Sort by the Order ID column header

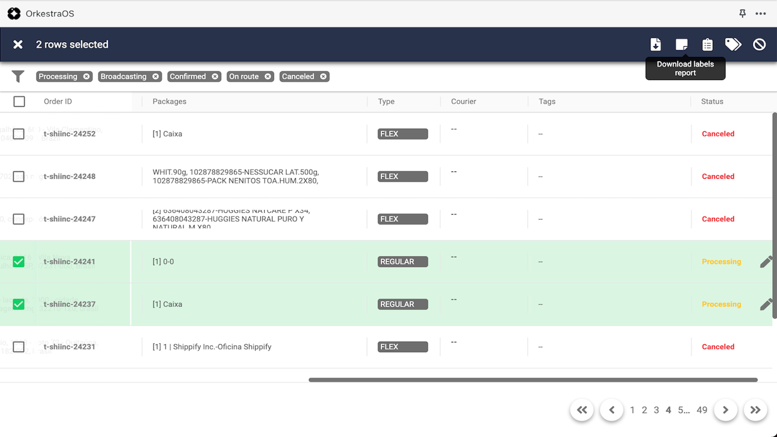click(x=58, y=101)
